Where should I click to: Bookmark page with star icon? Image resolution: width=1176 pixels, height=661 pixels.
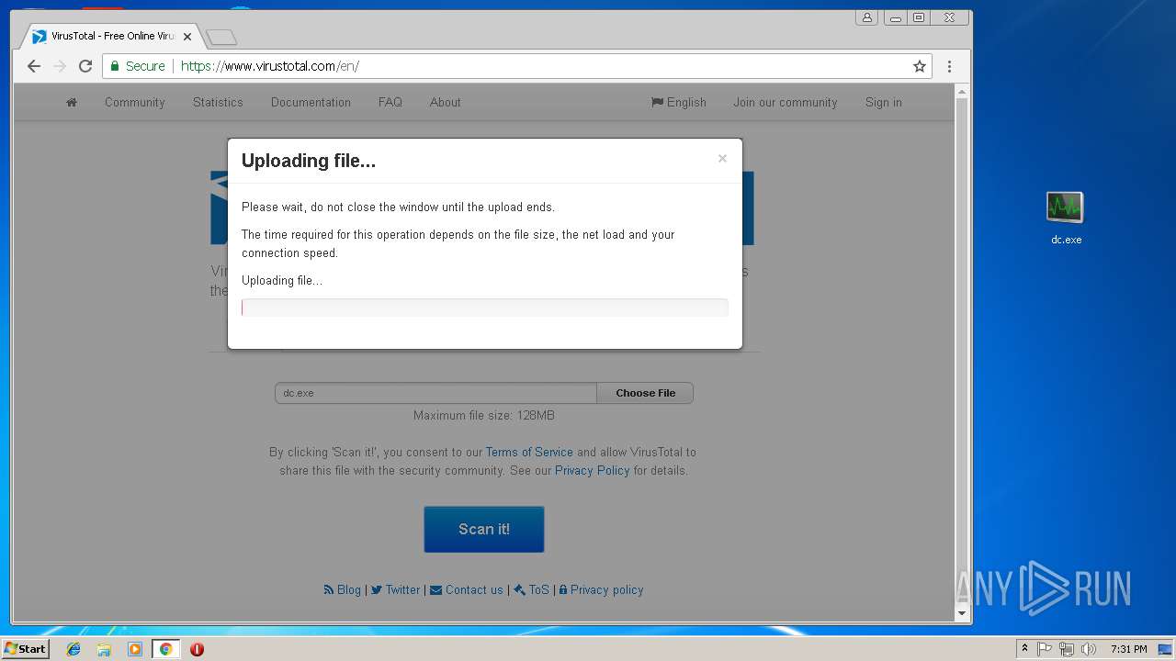click(x=919, y=66)
